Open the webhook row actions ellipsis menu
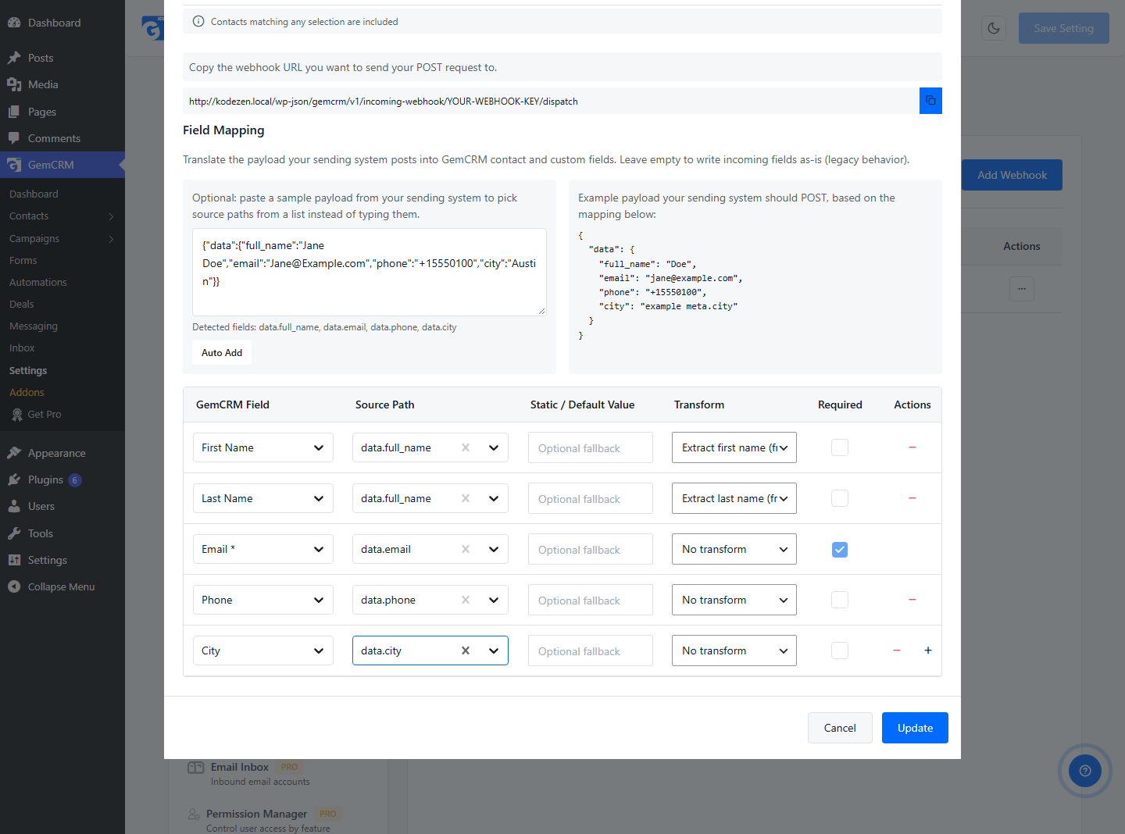Viewport: 1125px width, 834px height. (x=1022, y=289)
